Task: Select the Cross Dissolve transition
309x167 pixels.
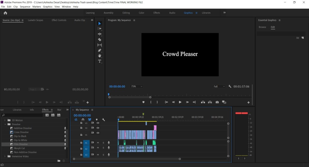Action: (21, 132)
